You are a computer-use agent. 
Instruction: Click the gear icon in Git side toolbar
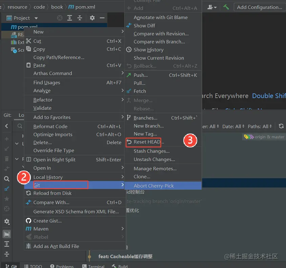(x=7, y=221)
